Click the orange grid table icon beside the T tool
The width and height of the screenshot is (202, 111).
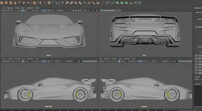tap(49, 3)
